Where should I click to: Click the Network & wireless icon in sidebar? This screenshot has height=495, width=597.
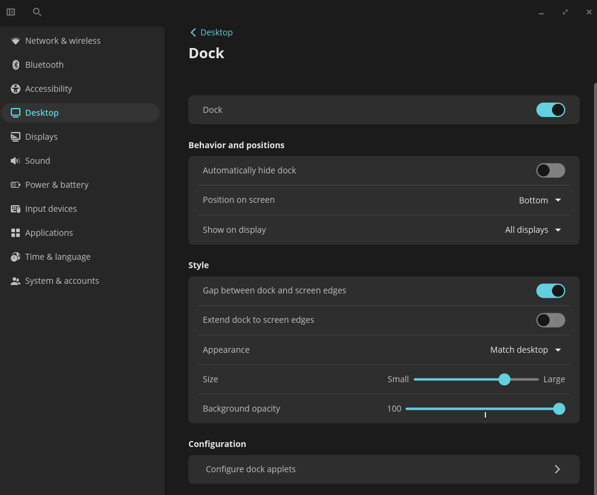coord(14,40)
